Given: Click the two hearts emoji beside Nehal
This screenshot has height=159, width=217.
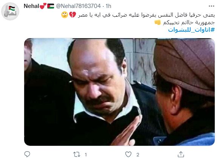Looking at the screenshot, I should point(43,6).
